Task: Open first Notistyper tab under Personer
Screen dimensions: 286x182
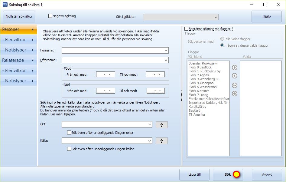Action: pyautogui.click(x=18, y=50)
